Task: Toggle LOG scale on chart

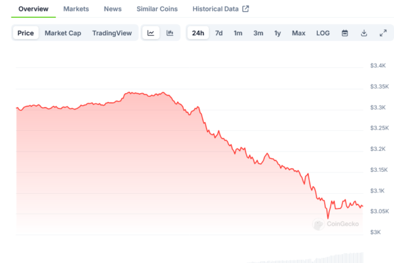Action: pos(323,33)
